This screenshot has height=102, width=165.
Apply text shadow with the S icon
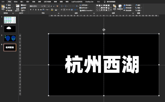pyautogui.click(x=38, y=10)
